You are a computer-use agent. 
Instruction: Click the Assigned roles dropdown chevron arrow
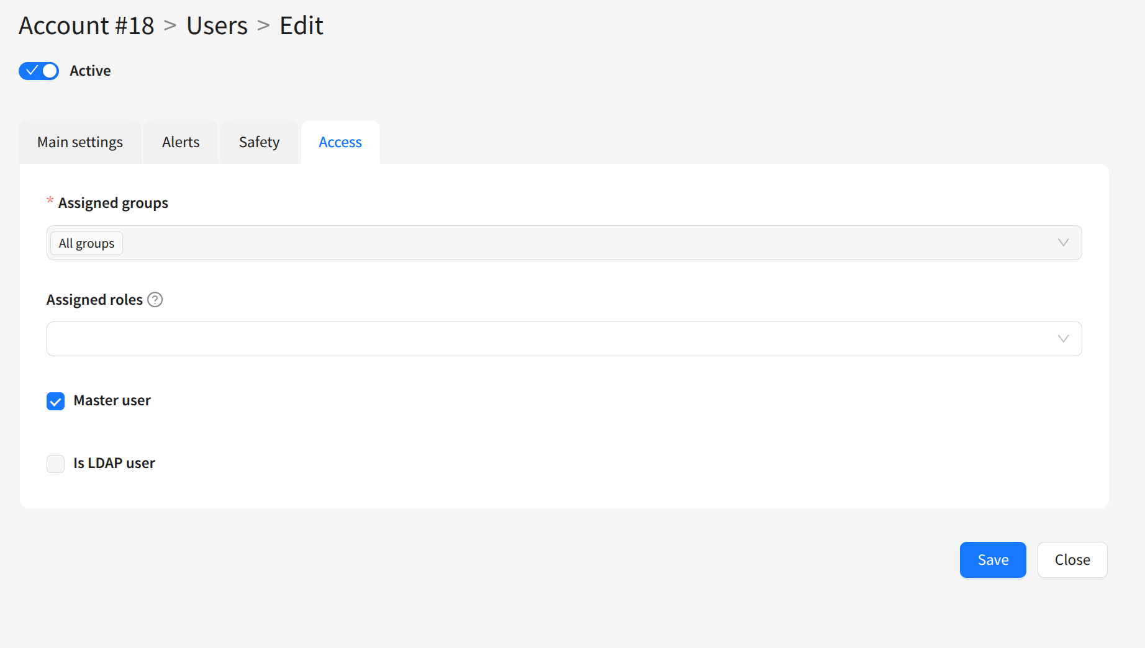pos(1063,339)
